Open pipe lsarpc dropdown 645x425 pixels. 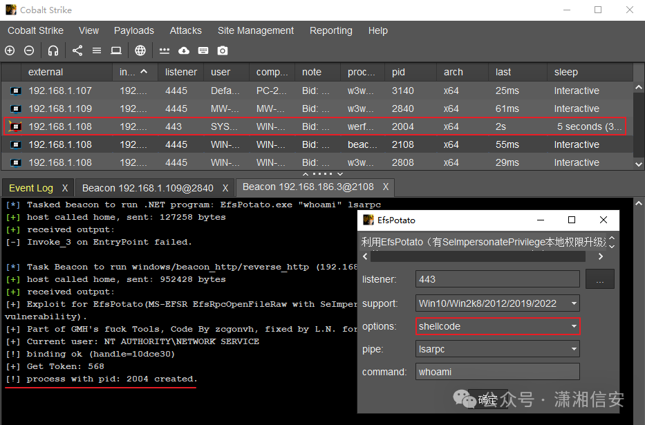(x=574, y=350)
